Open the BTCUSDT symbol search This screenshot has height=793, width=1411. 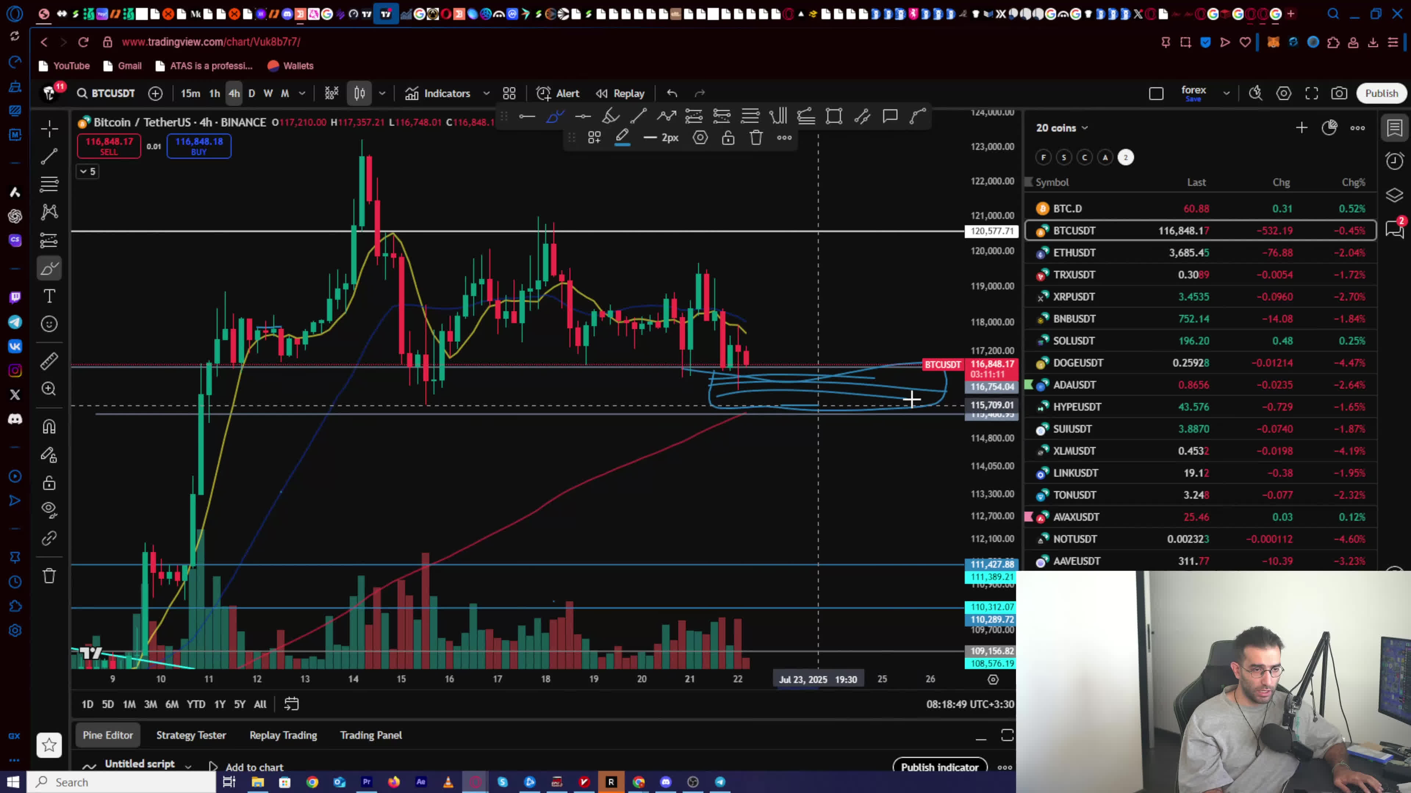106,94
